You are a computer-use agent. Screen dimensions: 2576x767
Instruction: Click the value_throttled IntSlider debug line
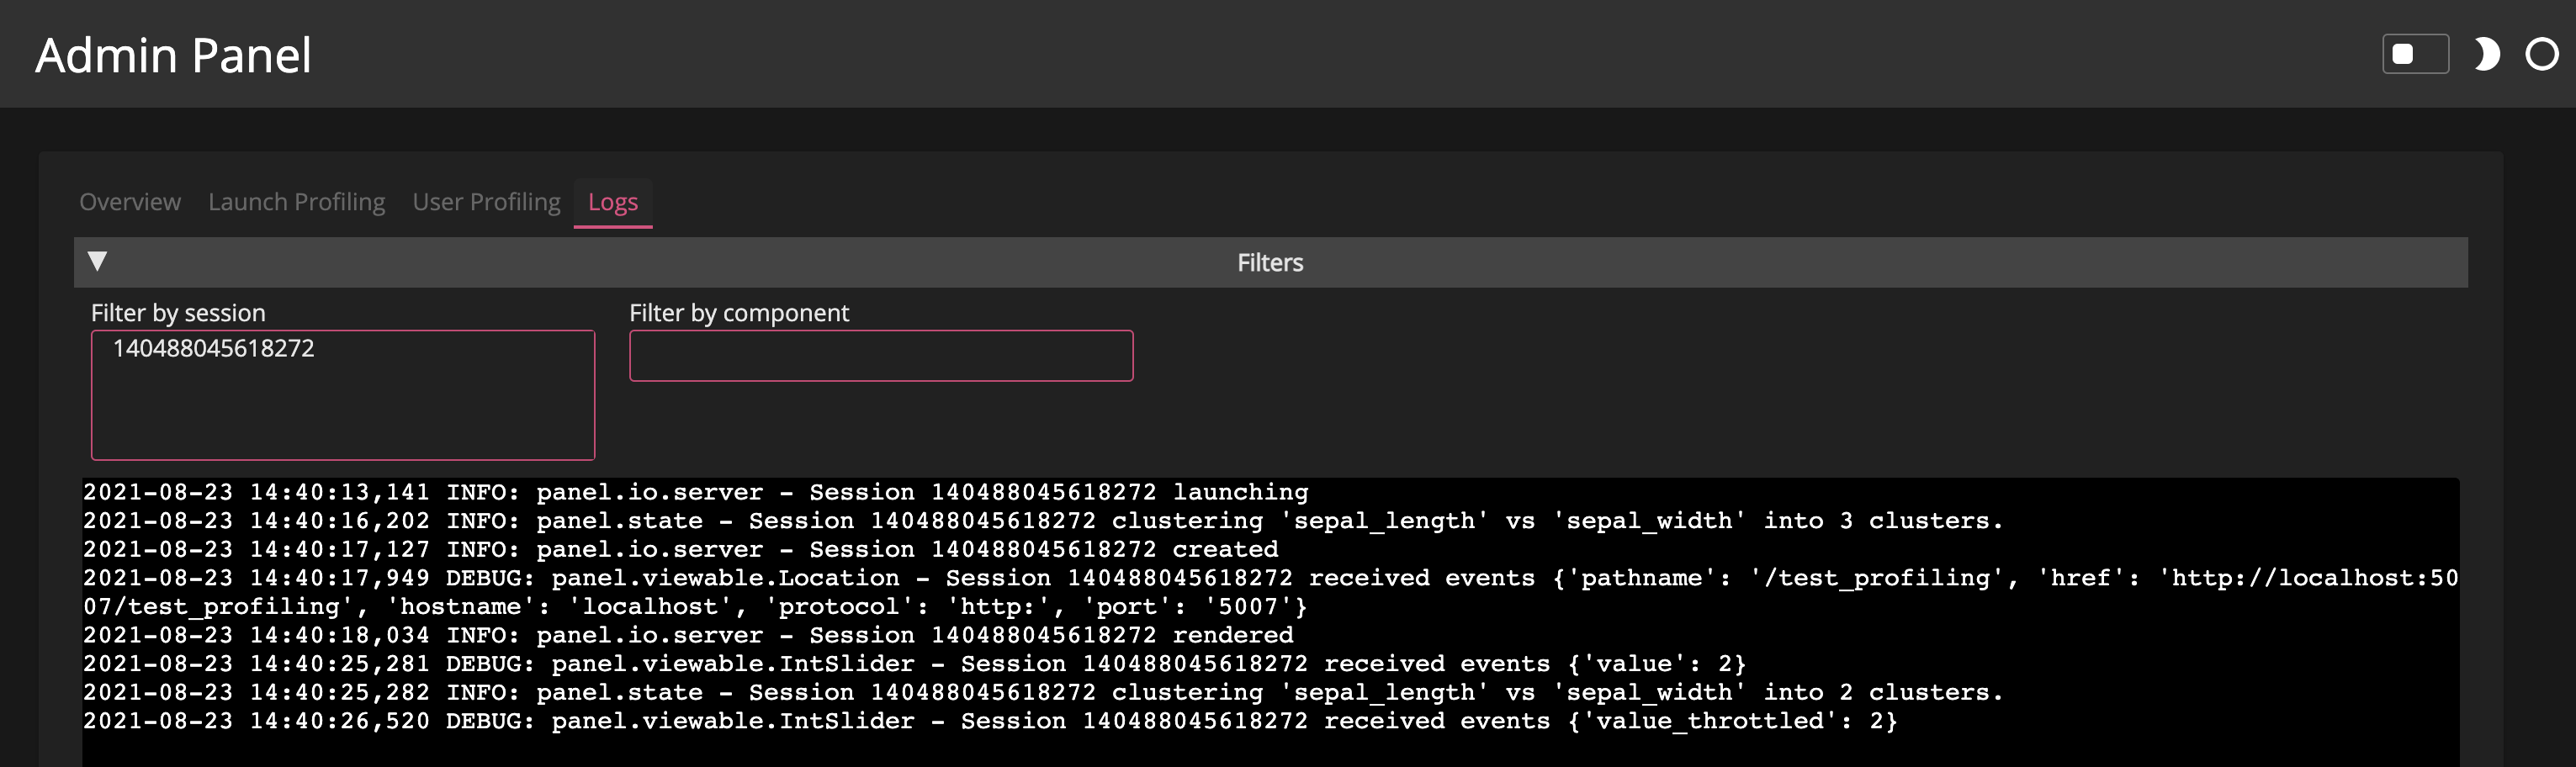[989, 721]
